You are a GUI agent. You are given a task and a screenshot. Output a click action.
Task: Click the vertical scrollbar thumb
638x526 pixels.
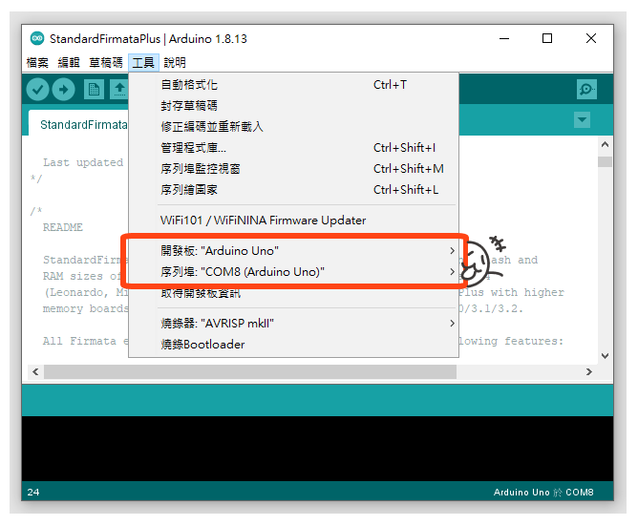coord(605,161)
